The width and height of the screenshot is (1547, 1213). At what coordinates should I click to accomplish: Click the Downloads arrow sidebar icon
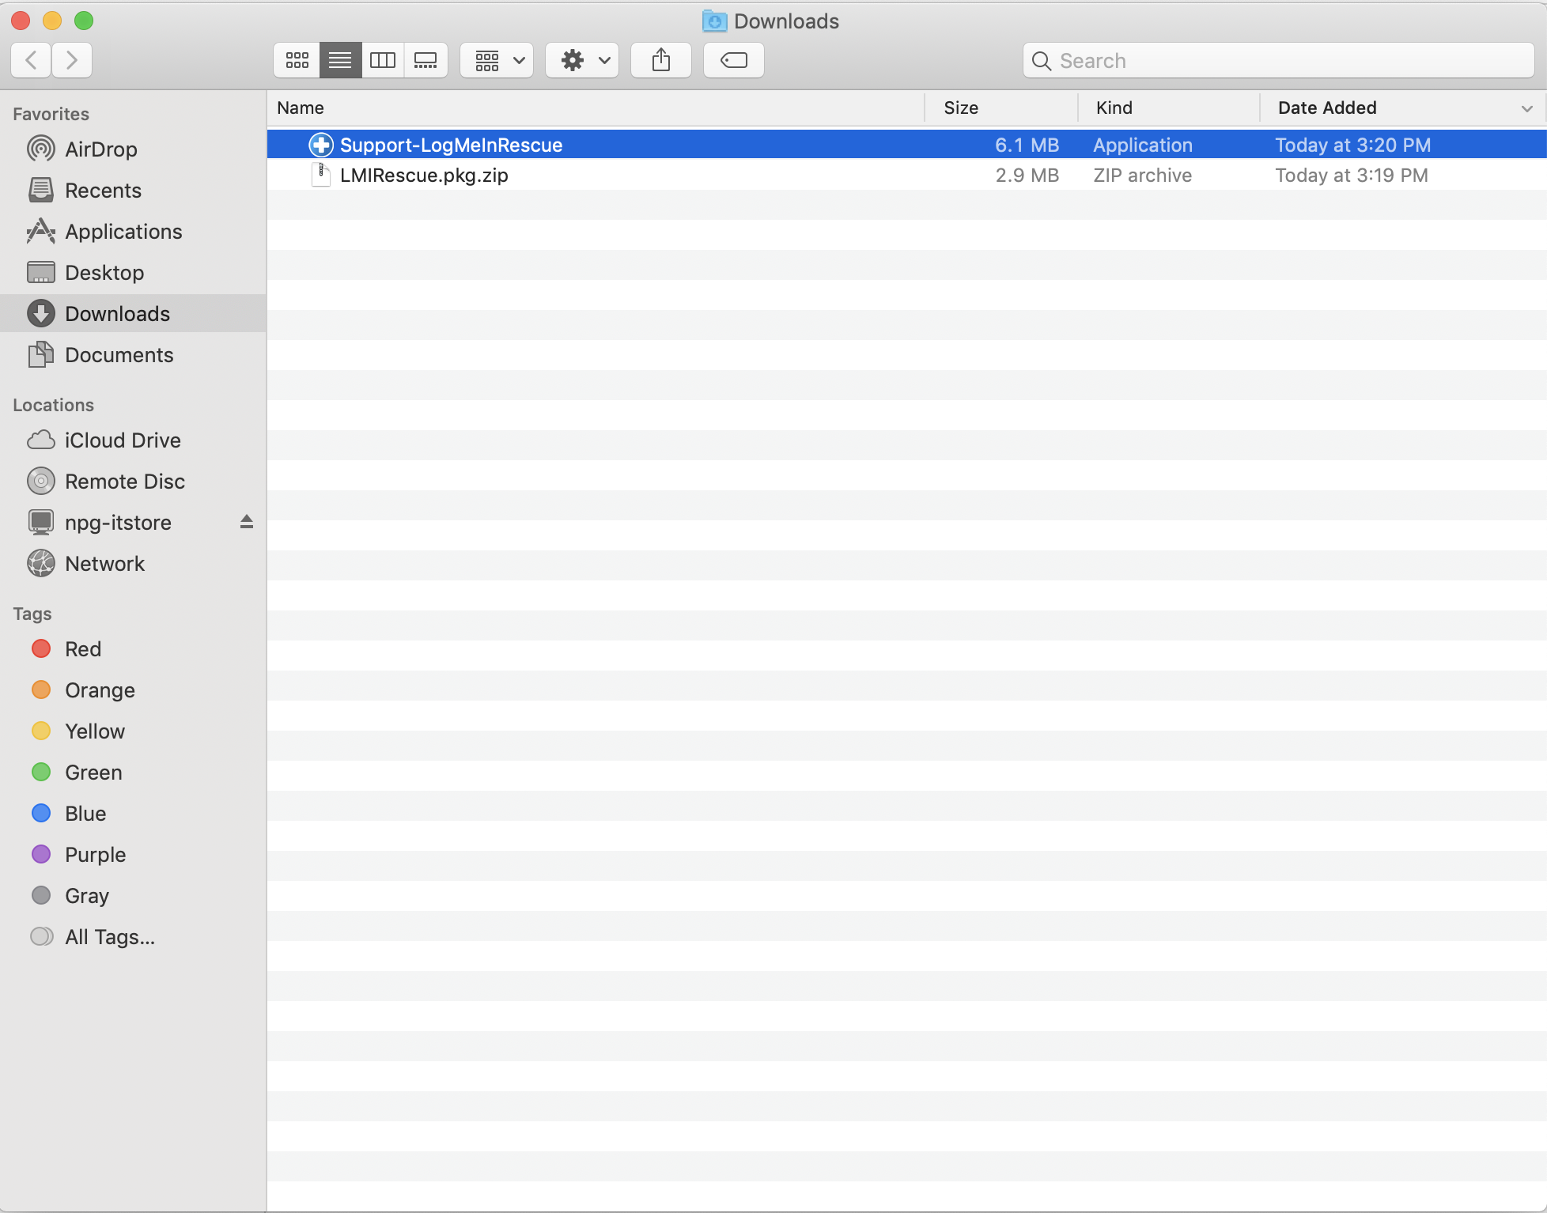41,313
